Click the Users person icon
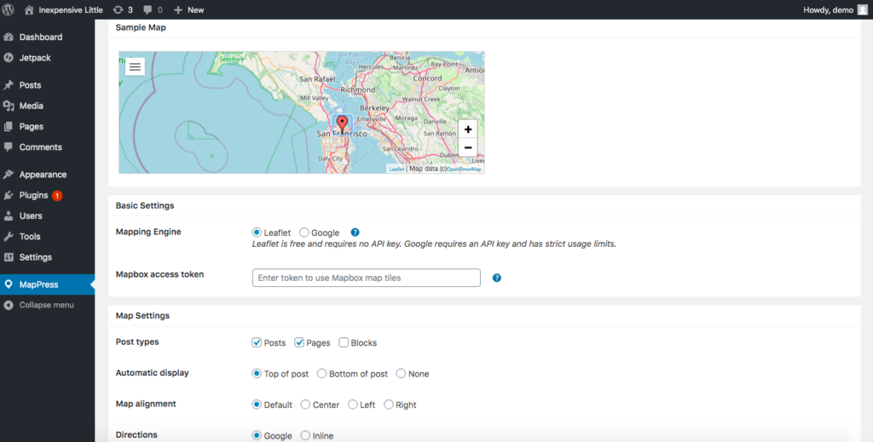The width and height of the screenshot is (873, 442). (9, 215)
